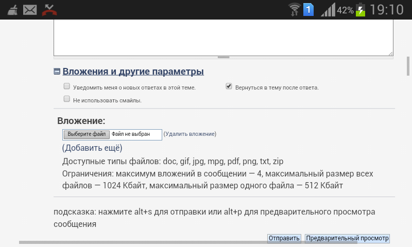
Task: Click the 42% battery percentage text
Action: pyautogui.click(x=345, y=10)
